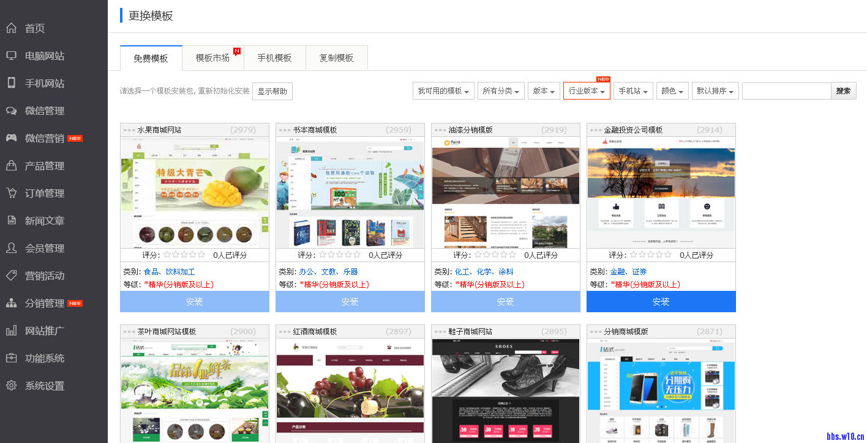Click the monitor icon for 电脑网站

click(x=11, y=56)
